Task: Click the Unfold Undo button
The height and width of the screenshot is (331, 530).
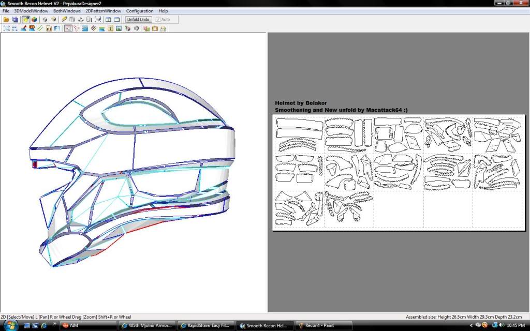Action: (138, 20)
